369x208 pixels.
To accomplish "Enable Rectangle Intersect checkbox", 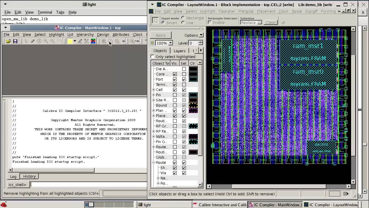I will point(210,23).
